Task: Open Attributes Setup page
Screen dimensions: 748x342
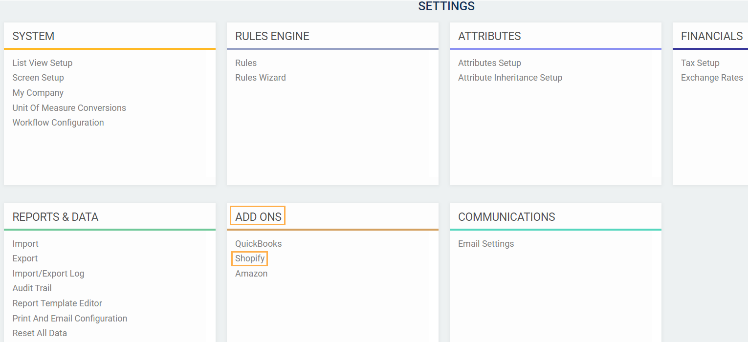Action: pos(489,63)
